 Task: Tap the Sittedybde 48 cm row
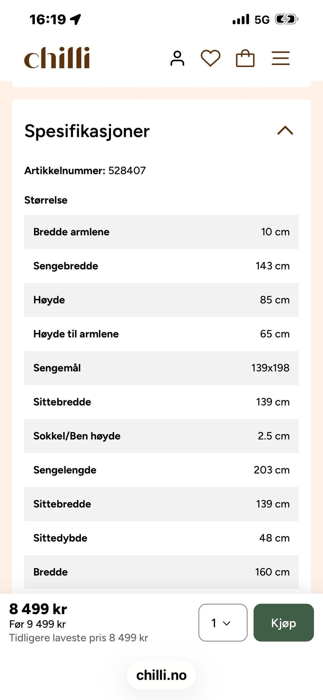point(161,538)
